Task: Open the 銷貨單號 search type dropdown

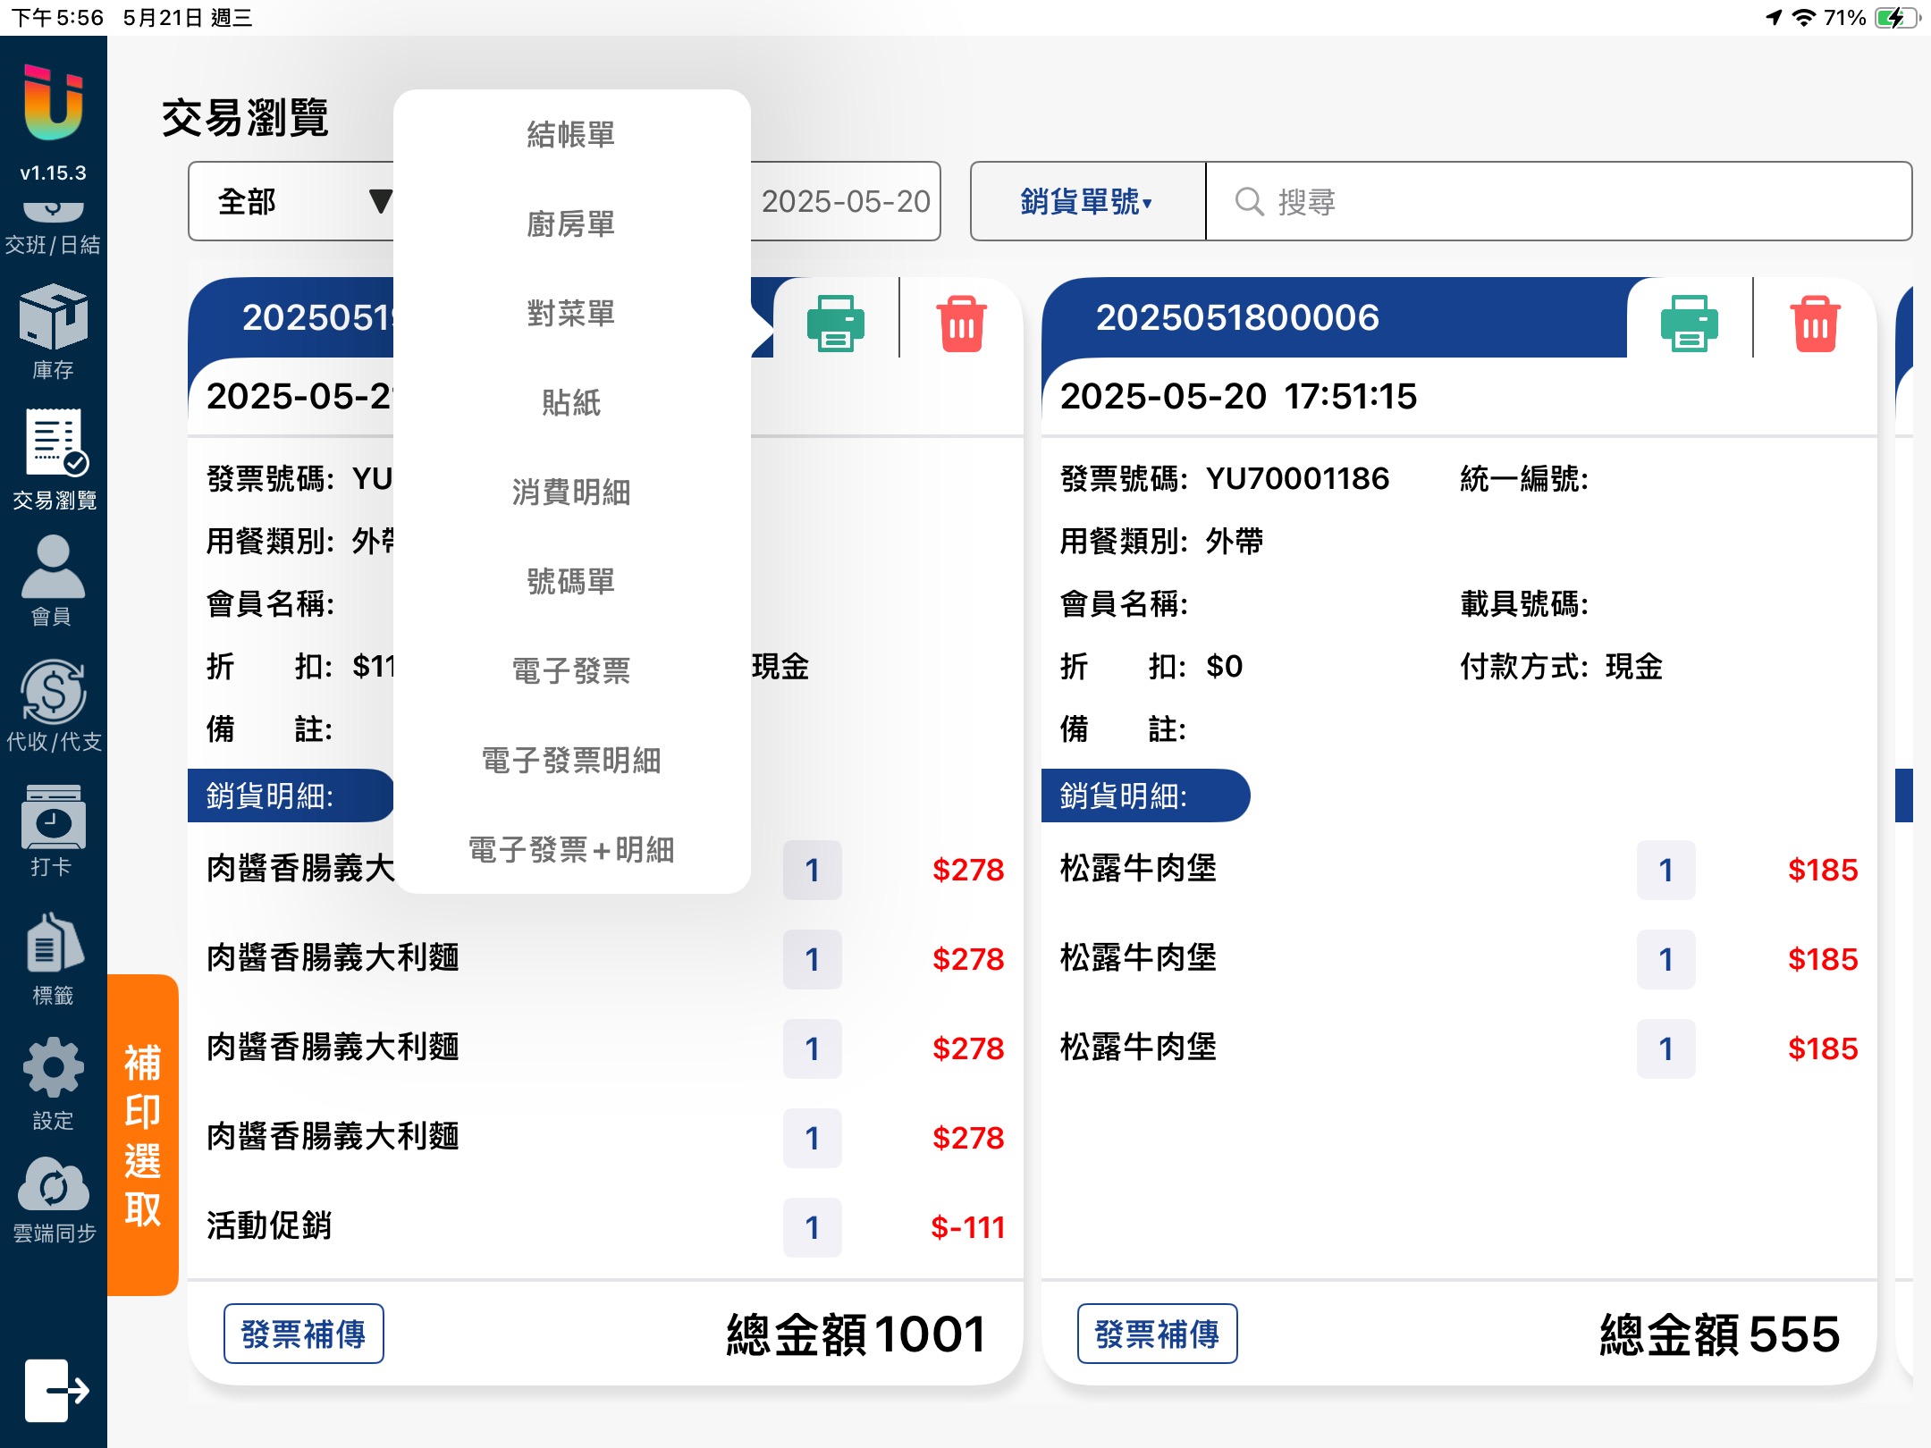Action: tap(1087, 201)
